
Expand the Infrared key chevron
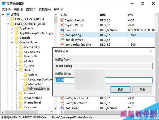pos(16,93)
